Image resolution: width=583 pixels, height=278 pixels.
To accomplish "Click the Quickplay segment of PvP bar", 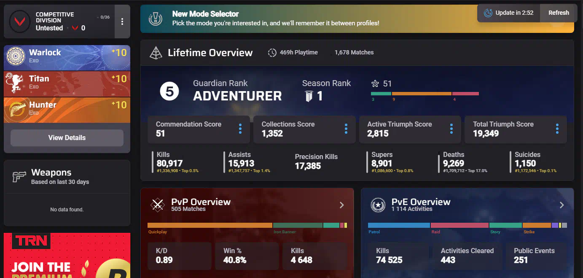I will (x=210, y=225).
